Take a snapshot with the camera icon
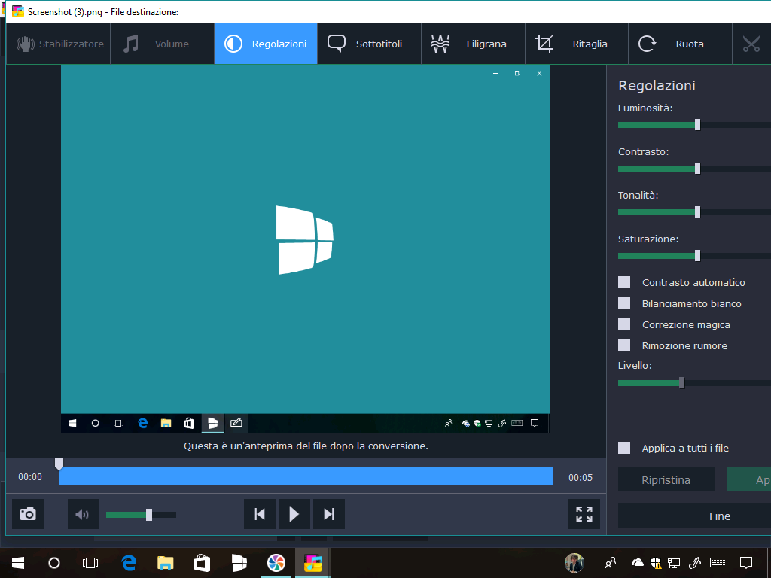Viewport: 771px width, 578px height. [28, 514]
